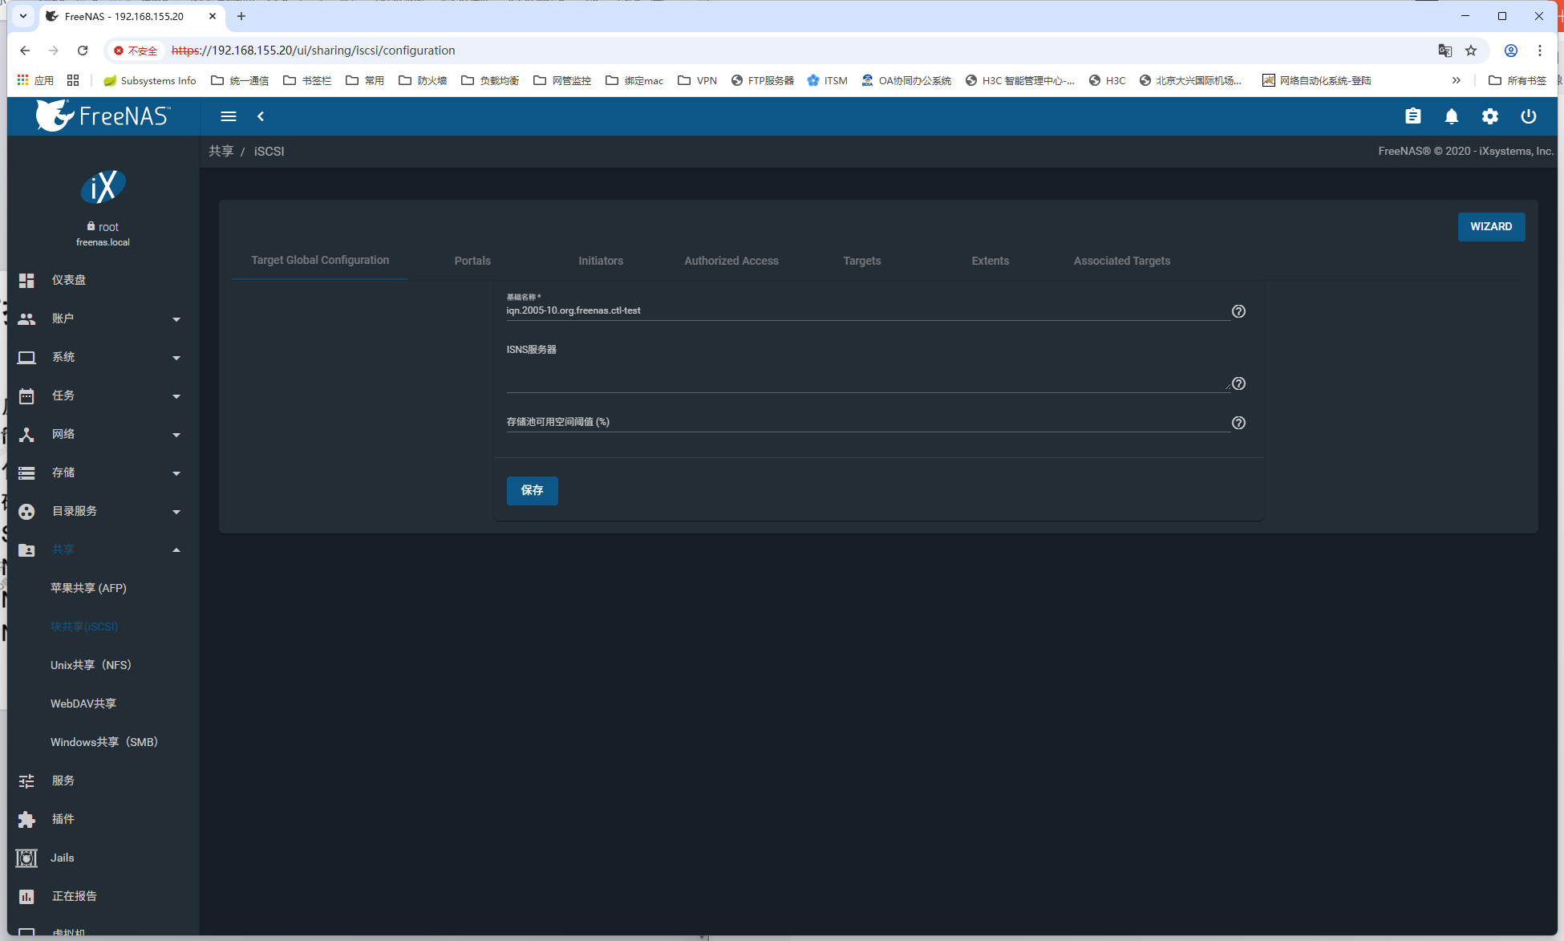The width and height of the screenshot is (1564, 941).
Task: Click help icon beside ISNS server field
Action: click(1238, 383)
